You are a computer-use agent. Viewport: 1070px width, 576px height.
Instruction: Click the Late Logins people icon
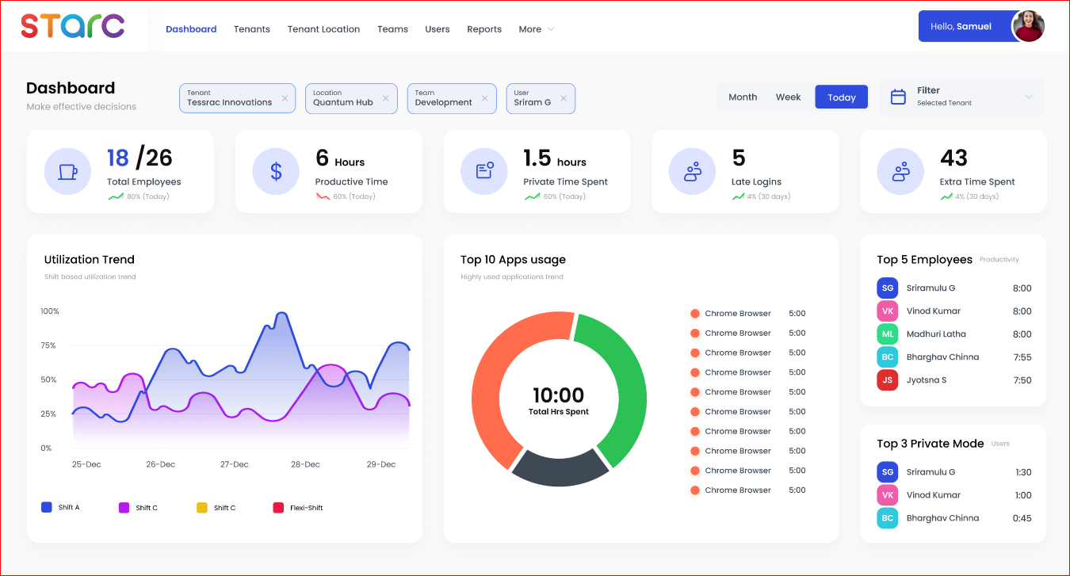693,171
